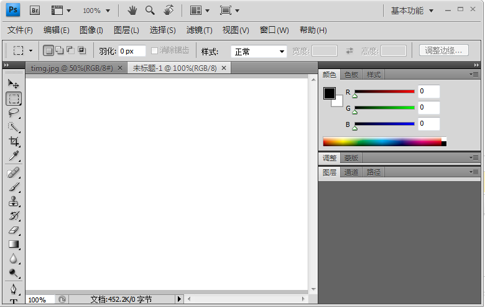Image resolution: width=485 pixels, height=308 pixels.
Task: Click the B value input field
Action: [428, 123]
